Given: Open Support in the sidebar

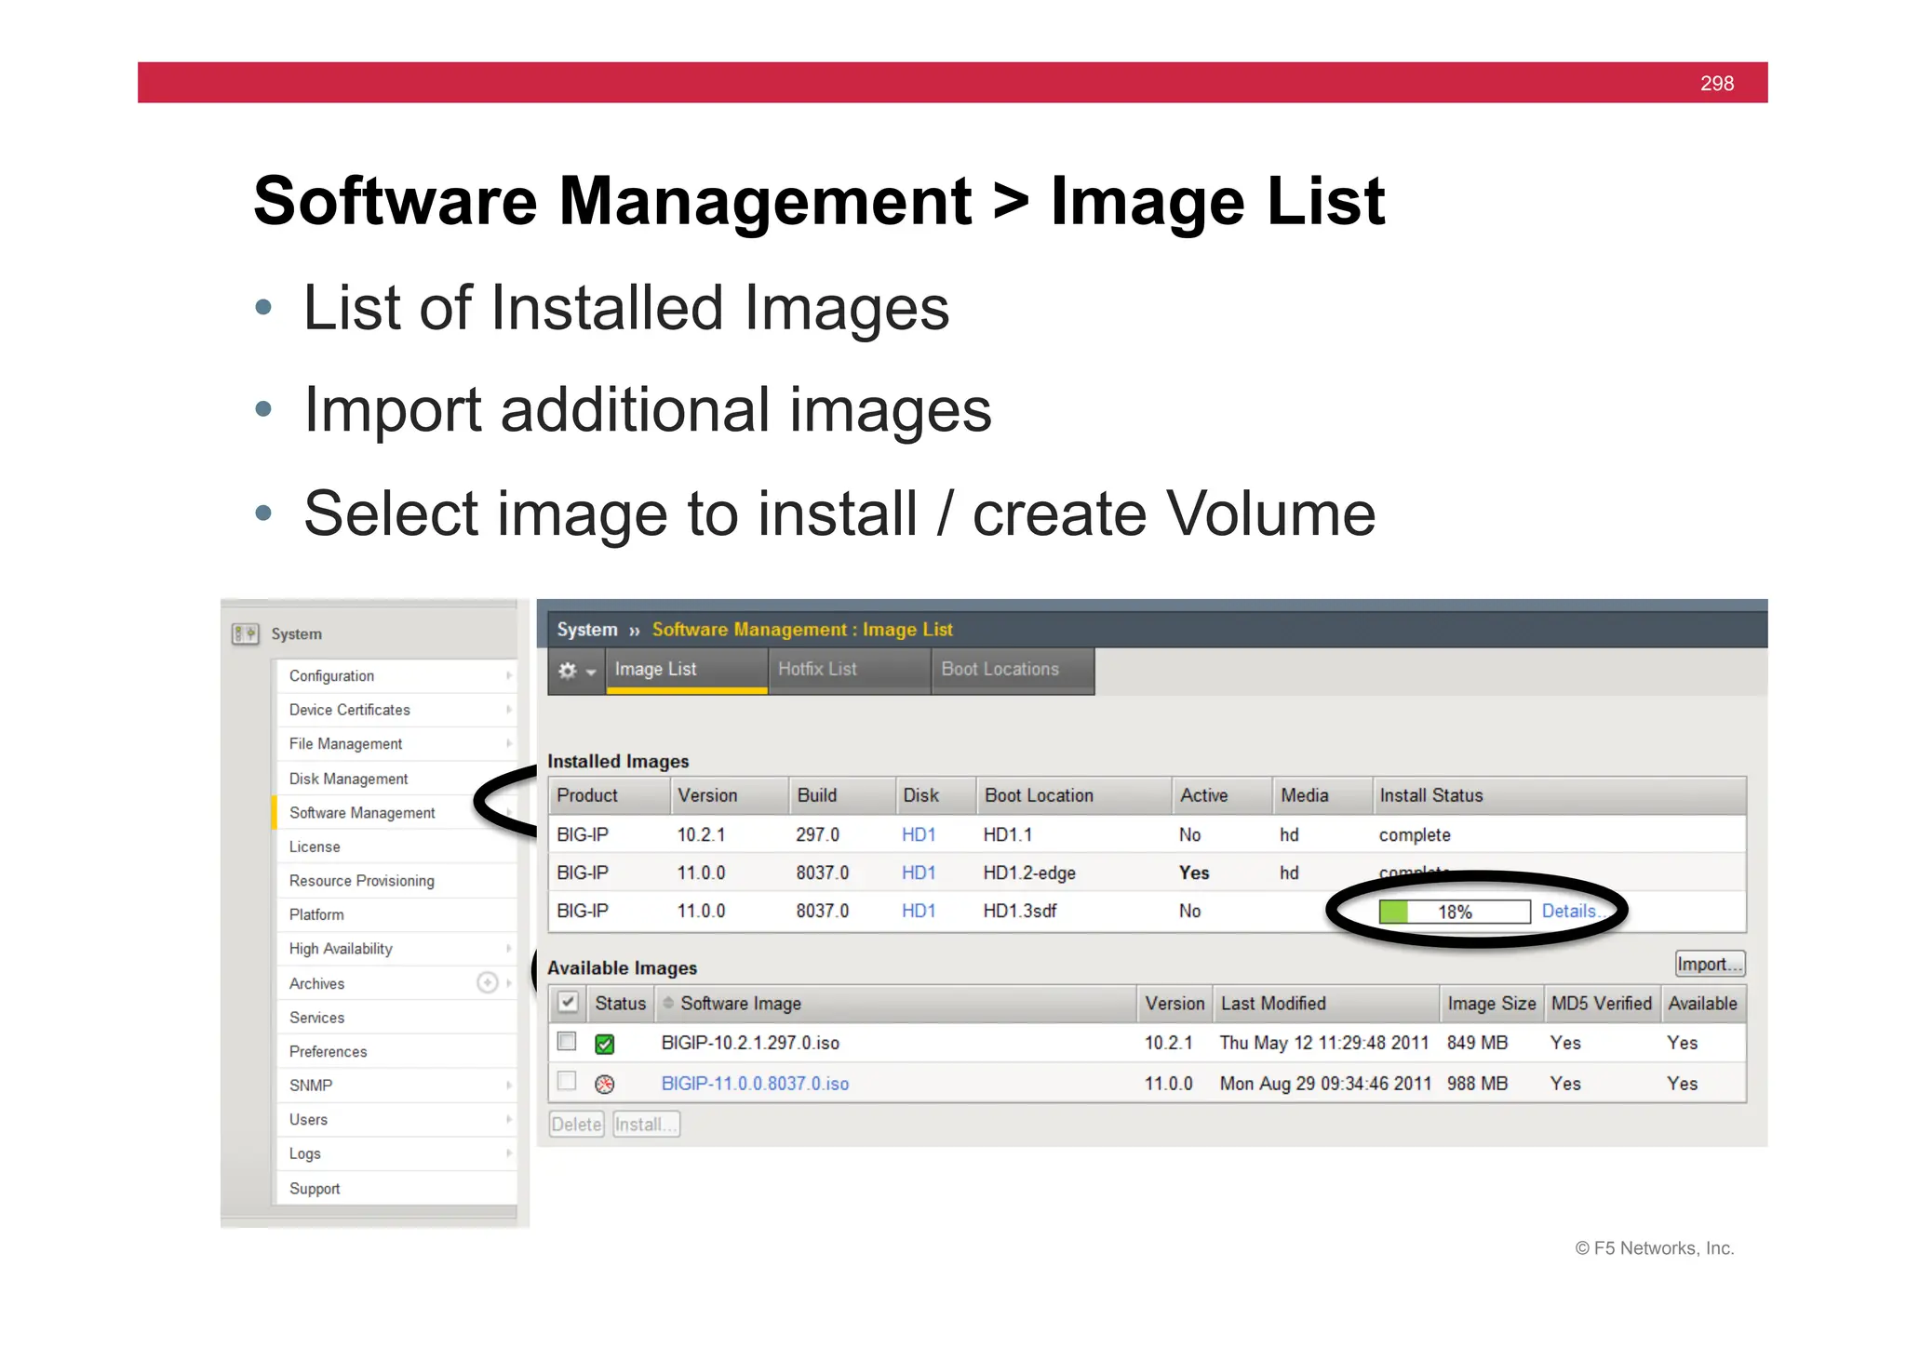Looking at the screenshot, I should click(x=396, y=1188).
